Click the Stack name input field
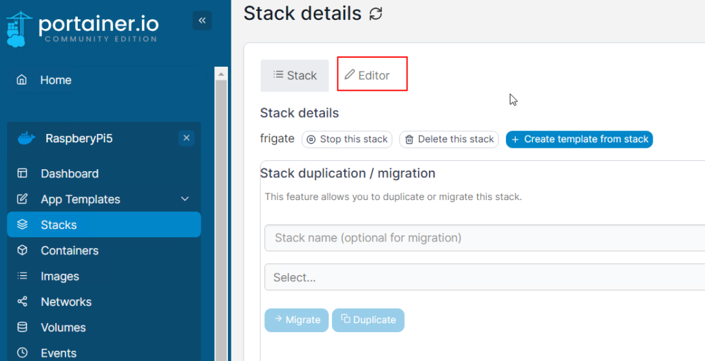The image size is (705, 361). click(x=485, y=237)
